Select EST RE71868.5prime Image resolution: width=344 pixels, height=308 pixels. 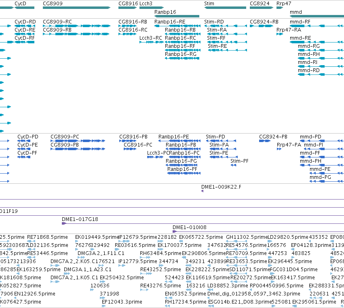(x=31, y=241)
